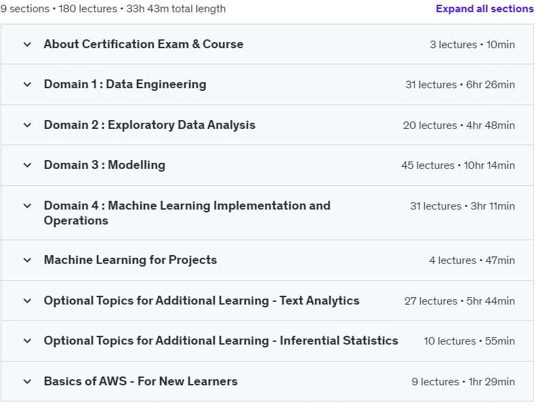536x405 pixels.
Task: Select the Basics of AWS - For New Learners title
Action: click(141, 381)
